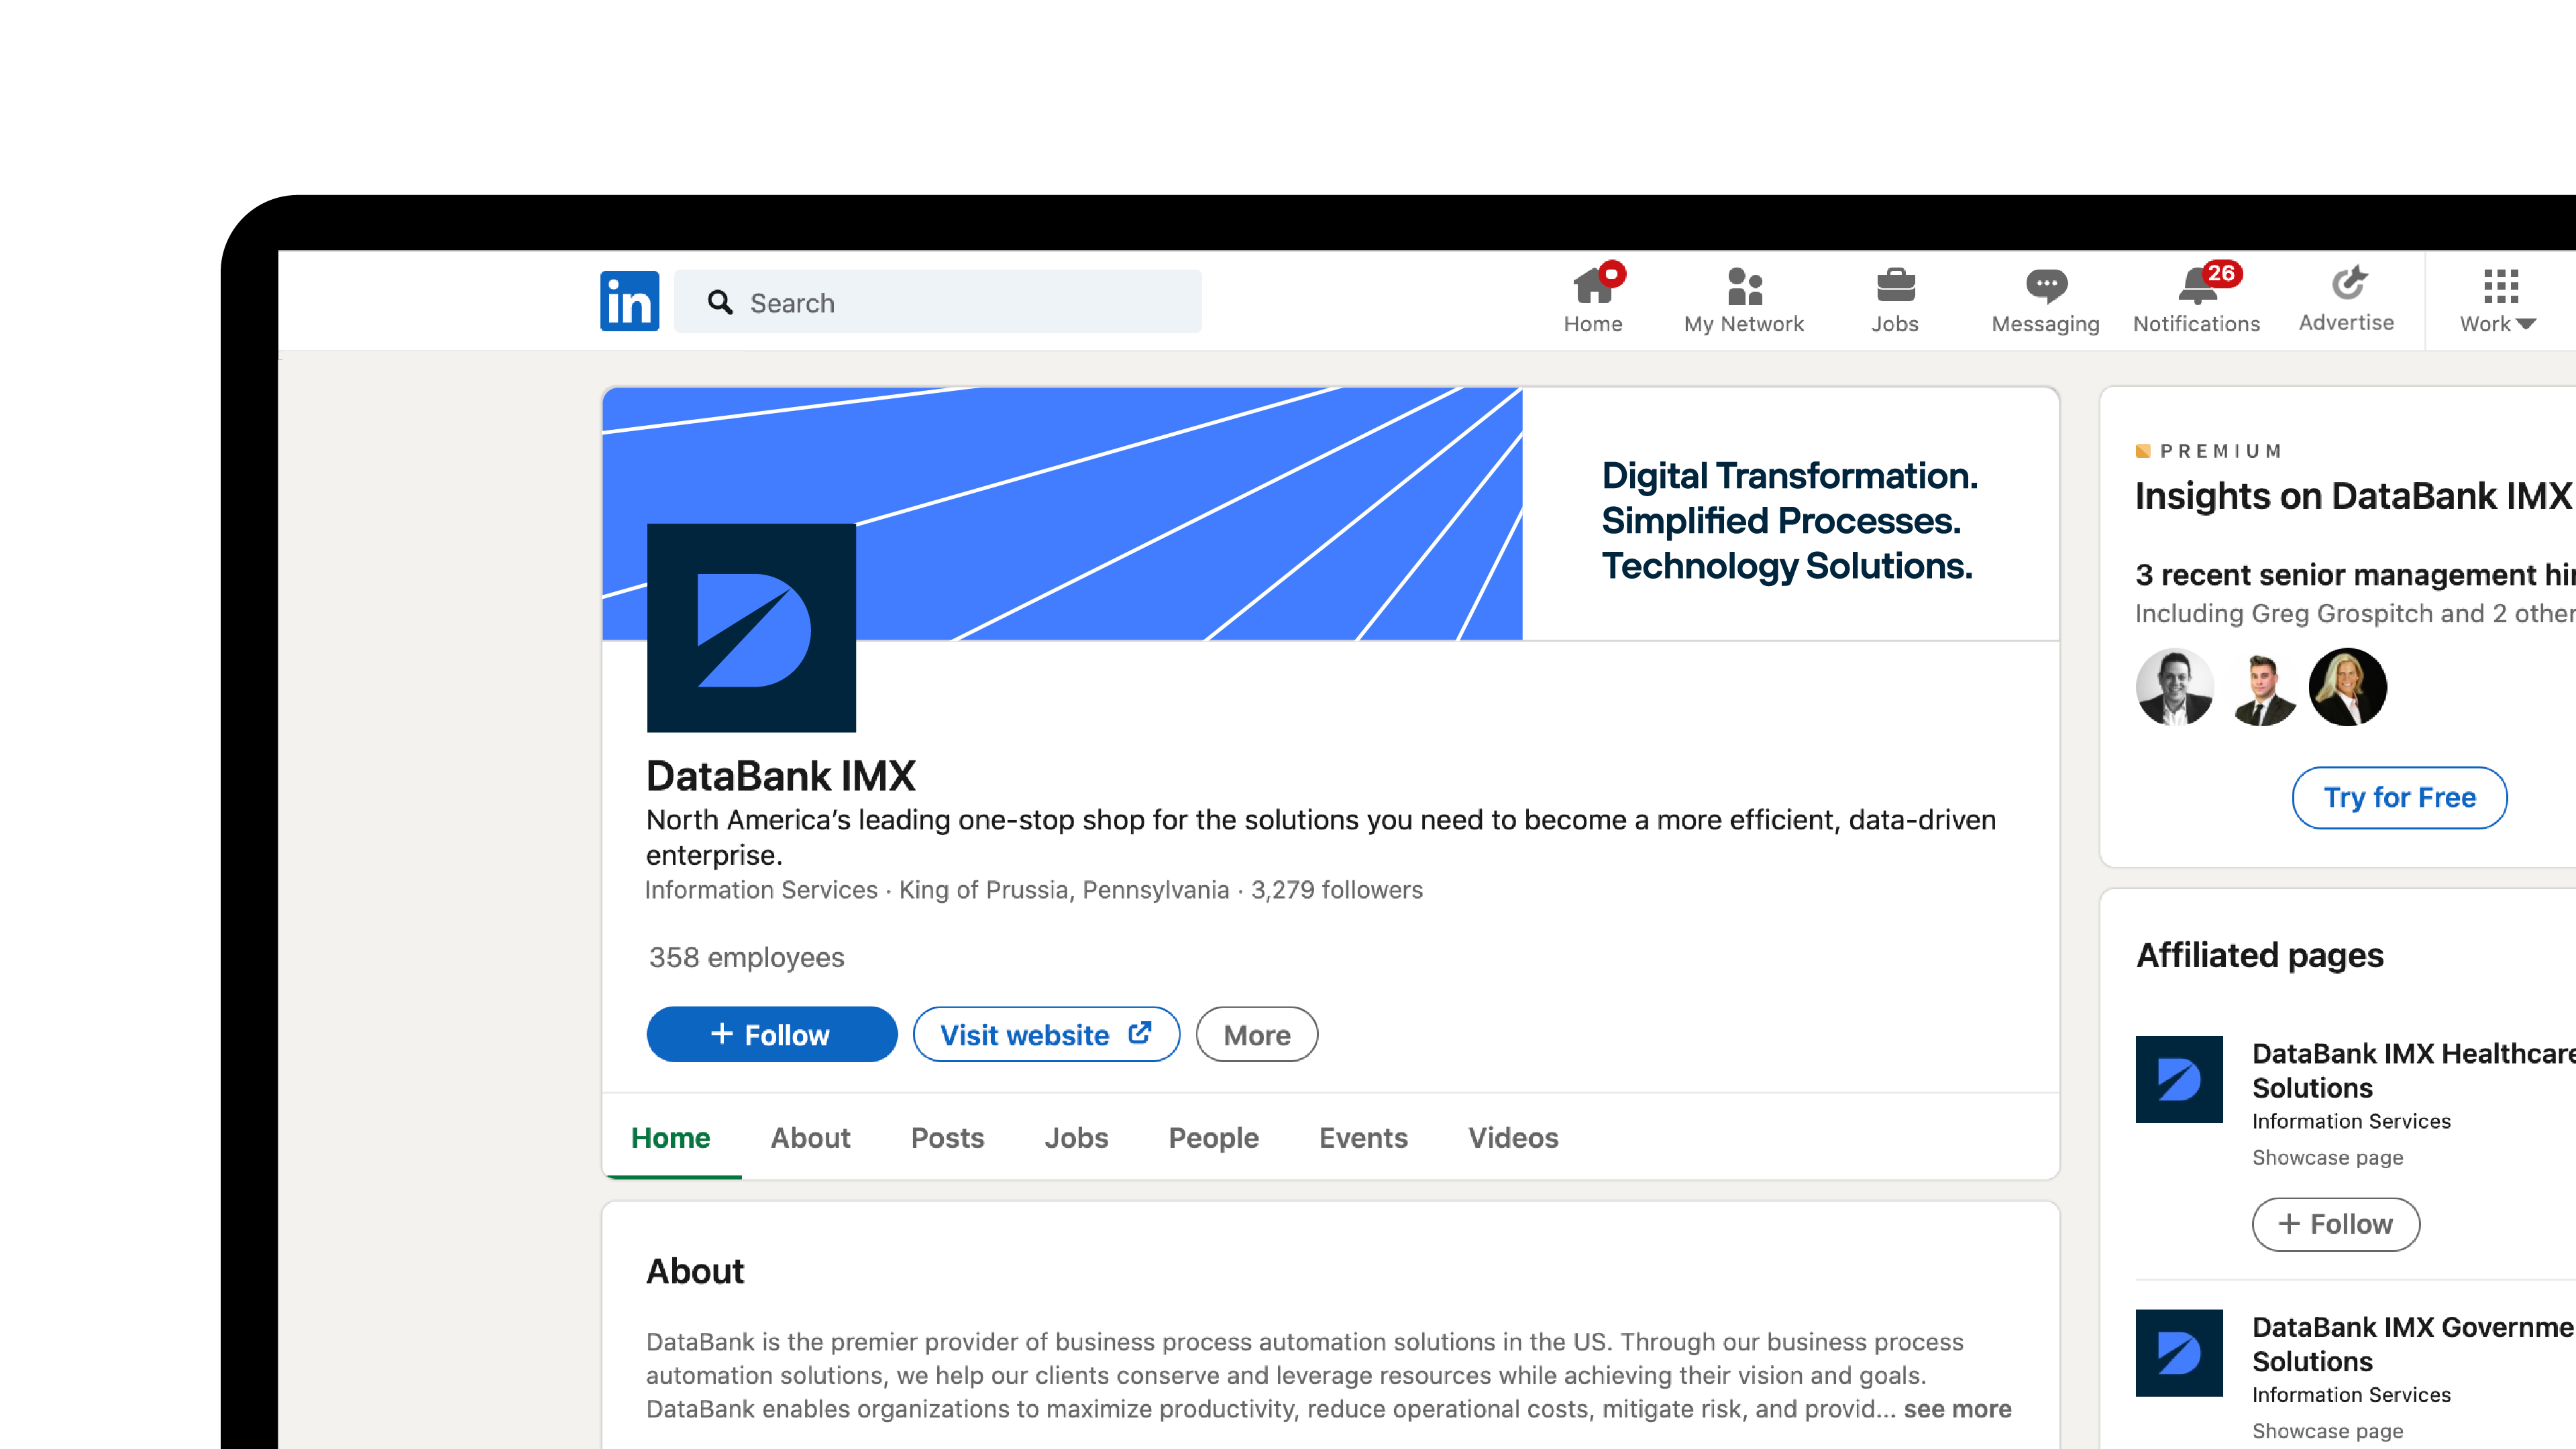Click the first senior hire profile photo
Viewport: 2576px width, 1449px height.
pos(2175,687)
